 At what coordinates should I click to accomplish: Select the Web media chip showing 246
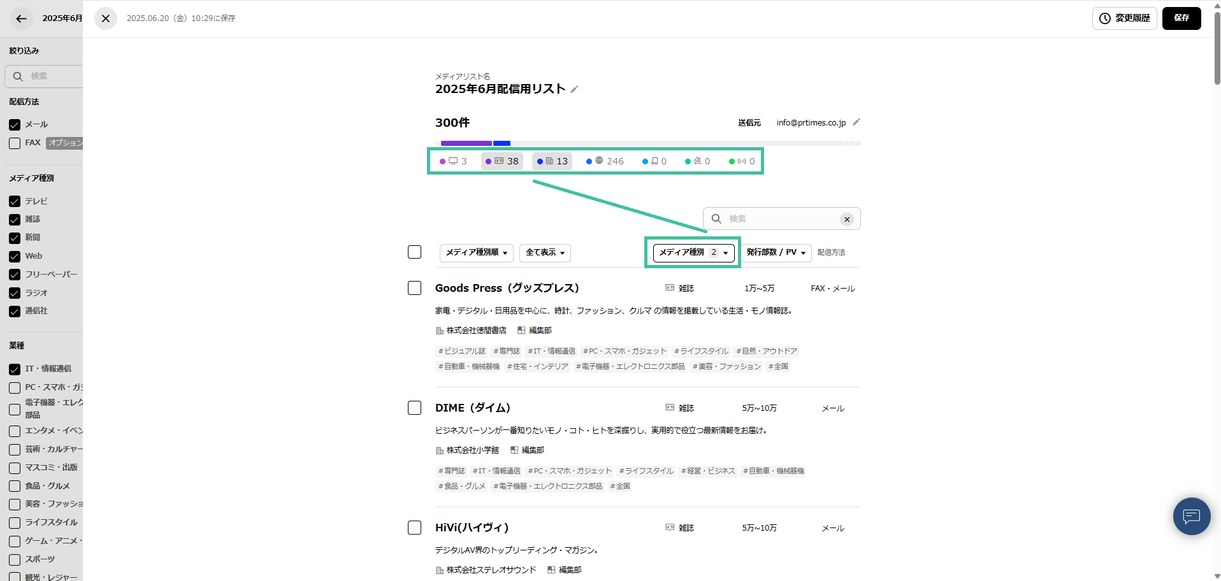pyautogui.click(x=605, y=161)
